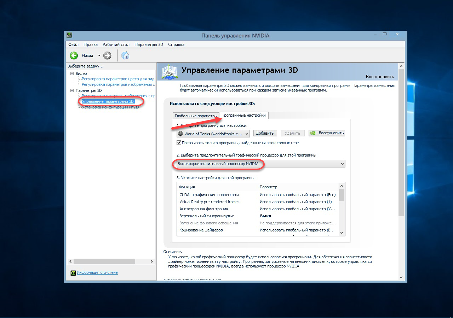The width and height of the screenshot is (453, 318).
Task: Select the Программные настройки tab
Action: coord(243,115)
